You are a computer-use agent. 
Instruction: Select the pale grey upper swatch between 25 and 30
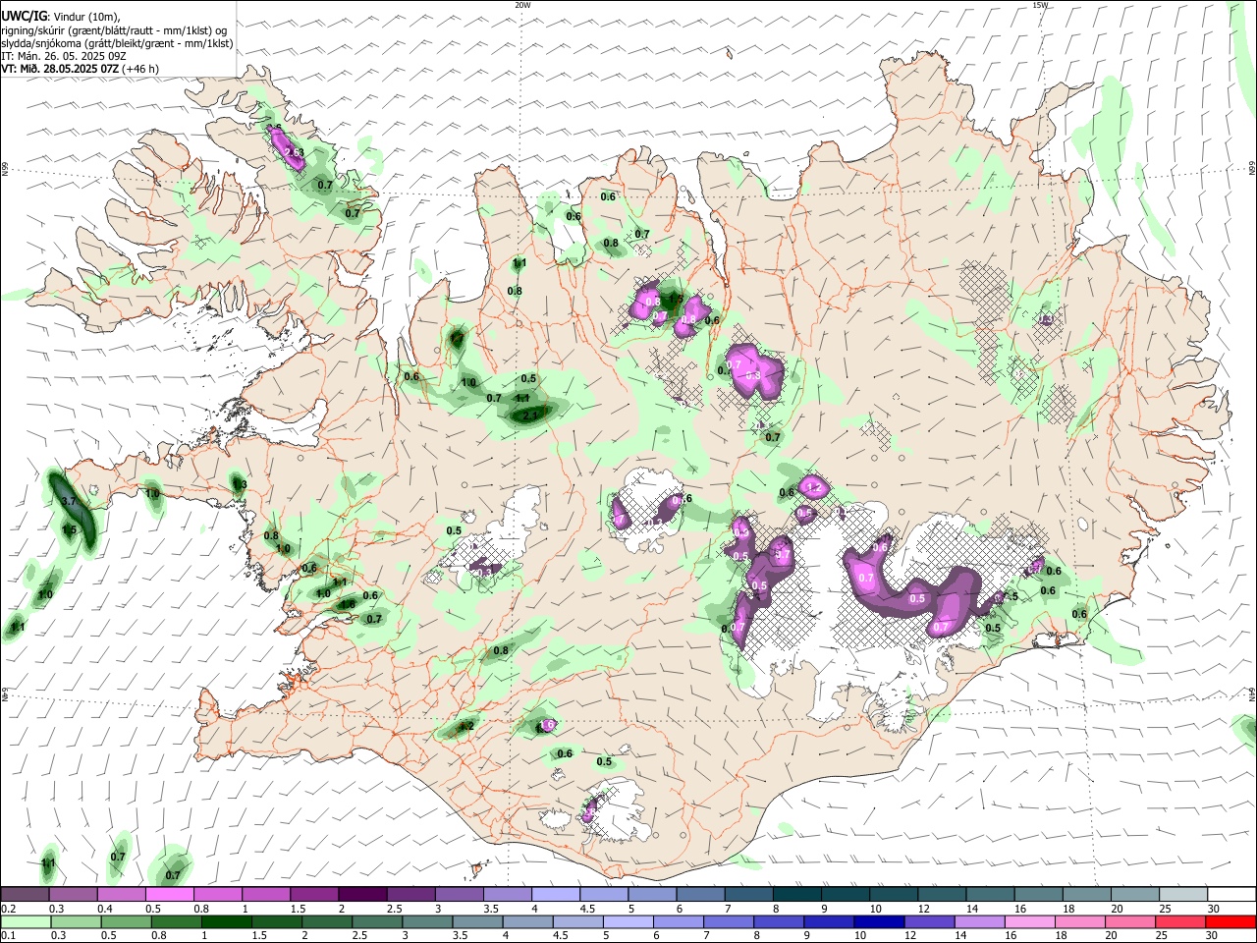[x=1184, y=894]
